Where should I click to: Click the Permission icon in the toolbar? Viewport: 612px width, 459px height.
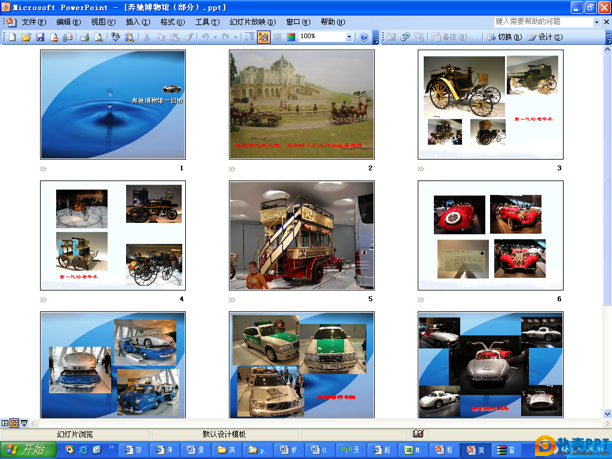[54, 37]
